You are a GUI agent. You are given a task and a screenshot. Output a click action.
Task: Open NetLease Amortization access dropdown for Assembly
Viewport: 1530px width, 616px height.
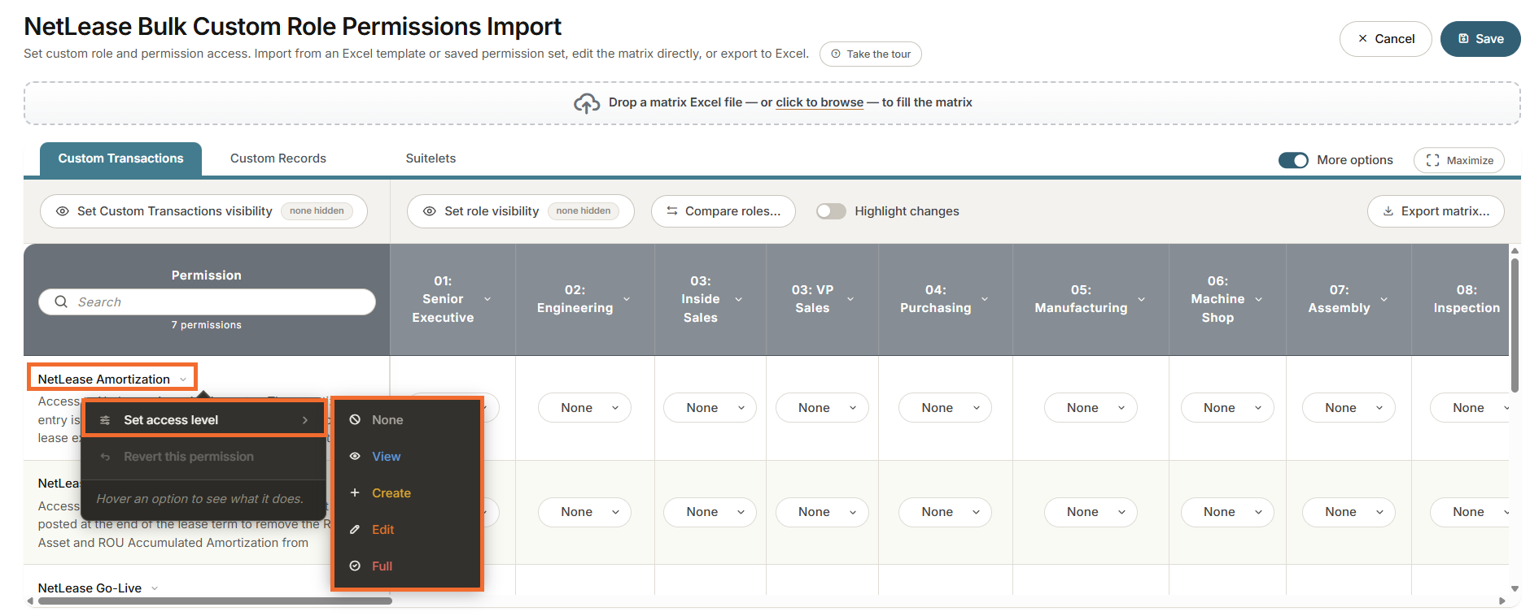pyautogui.click(x=1349, y=408)
